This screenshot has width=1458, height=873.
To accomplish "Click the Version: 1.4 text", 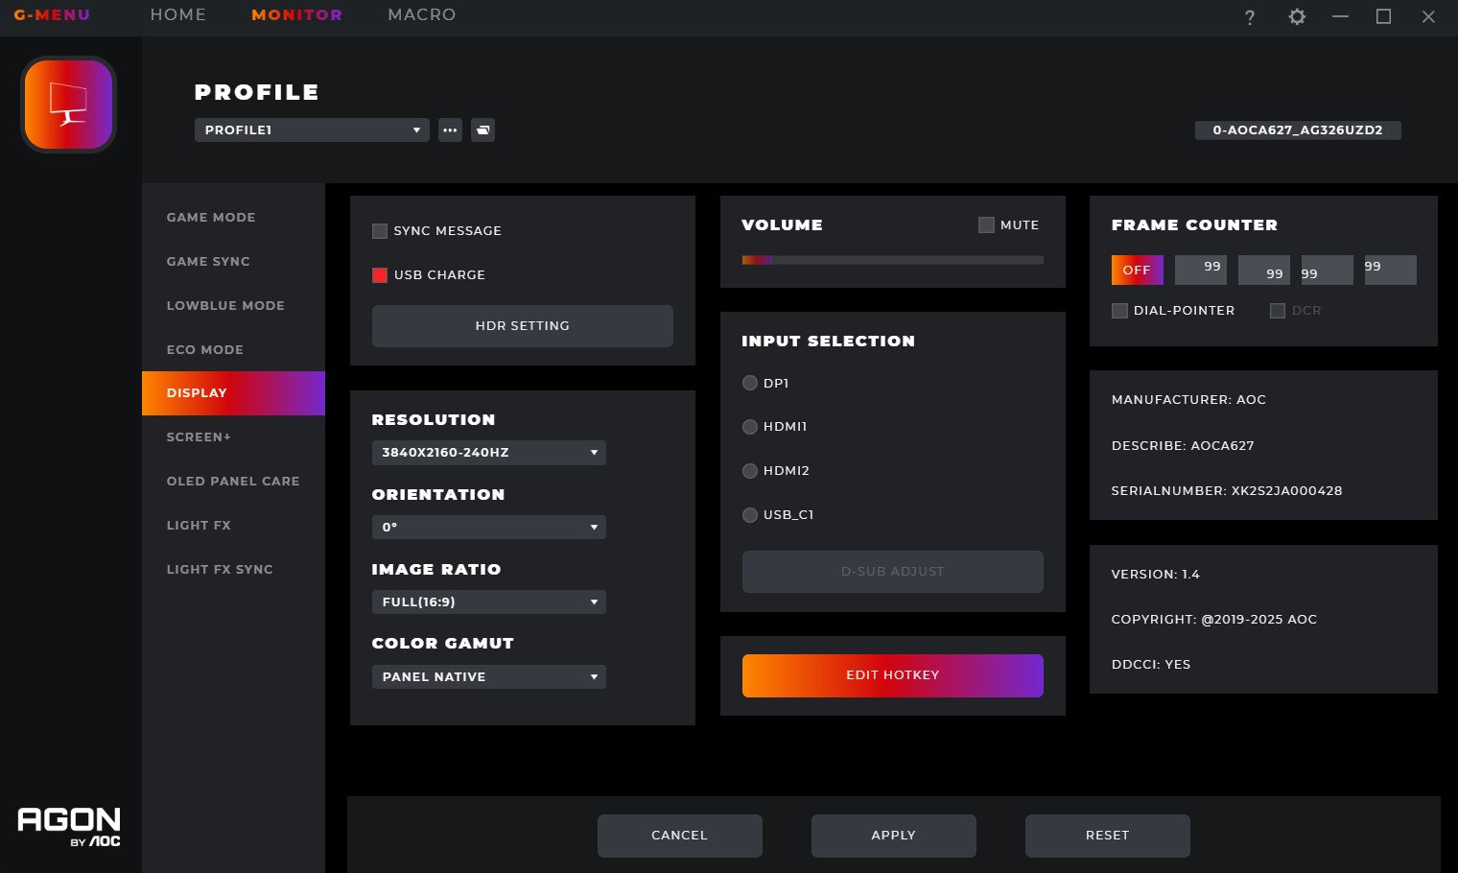I will click(1156, 575).
